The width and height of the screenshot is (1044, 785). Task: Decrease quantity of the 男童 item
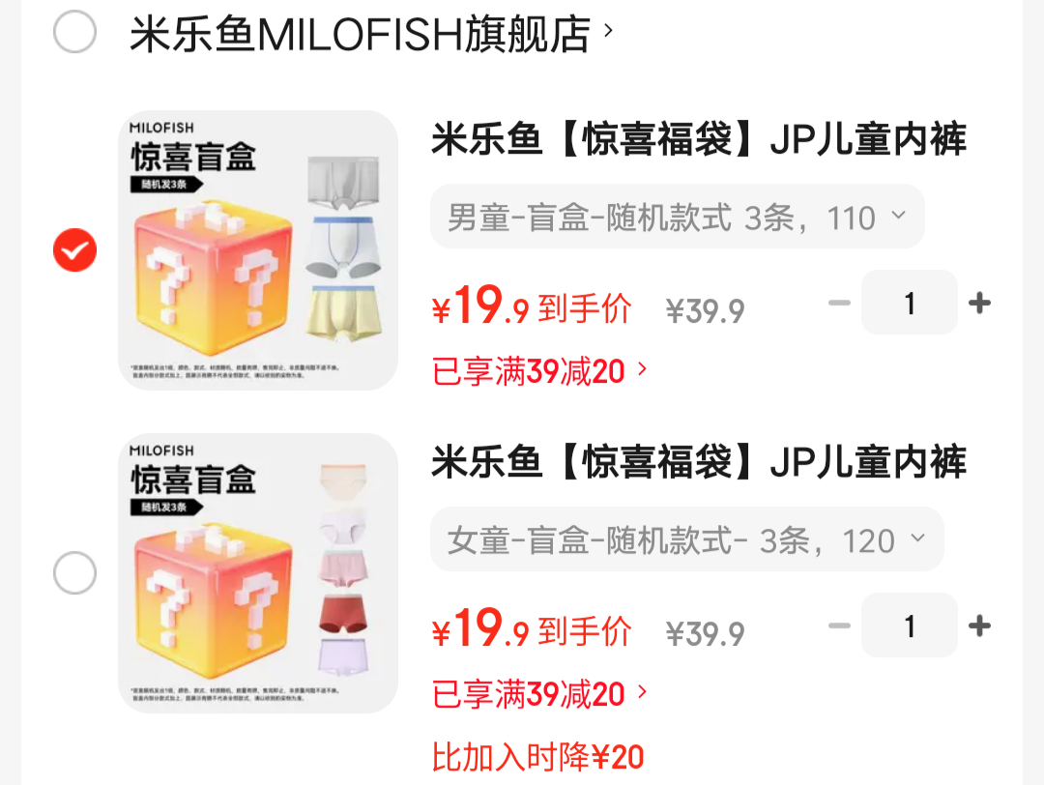pos(839,303)
